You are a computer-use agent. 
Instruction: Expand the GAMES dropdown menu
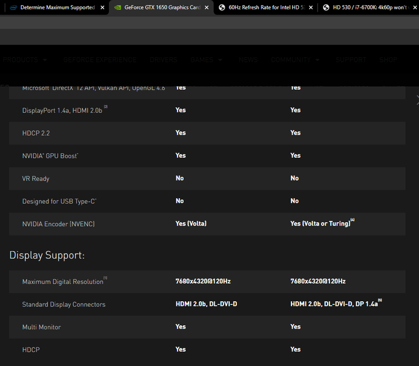(206, 59)
